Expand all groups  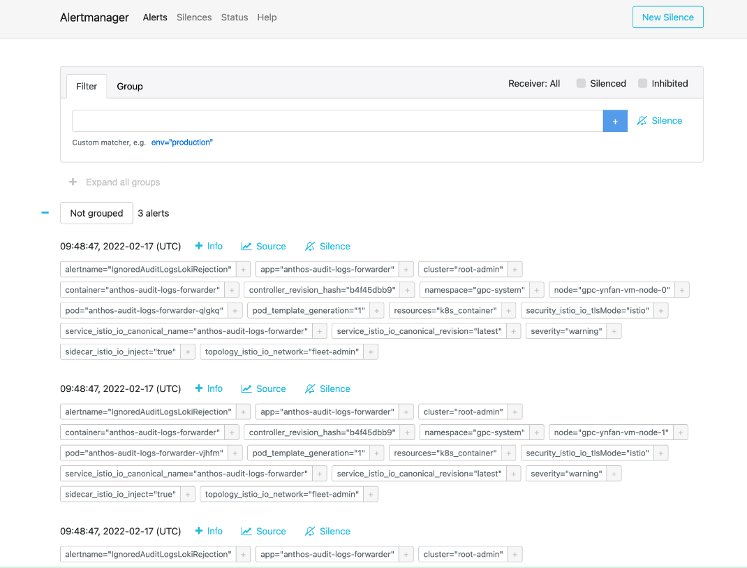114,182
